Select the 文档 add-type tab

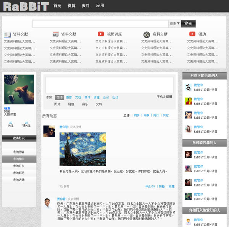[x=78, y=97]
